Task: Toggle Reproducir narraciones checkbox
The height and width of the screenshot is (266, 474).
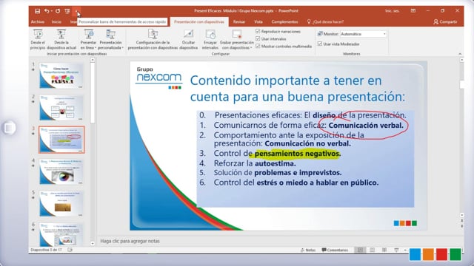Action: point(258,31)
